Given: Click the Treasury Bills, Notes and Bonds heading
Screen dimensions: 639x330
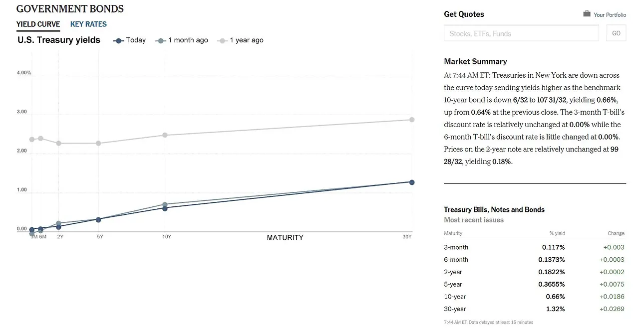Looking at the screenshot, I should (x=494, y=209).
